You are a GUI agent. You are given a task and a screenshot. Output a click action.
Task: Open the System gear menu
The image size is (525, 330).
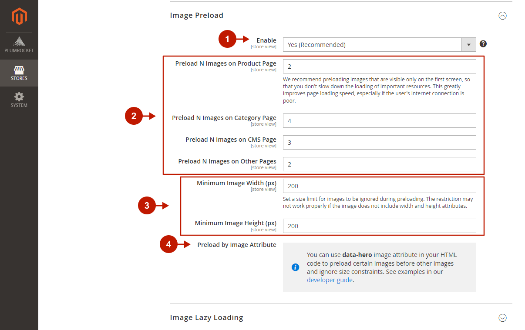pos(19,100)
